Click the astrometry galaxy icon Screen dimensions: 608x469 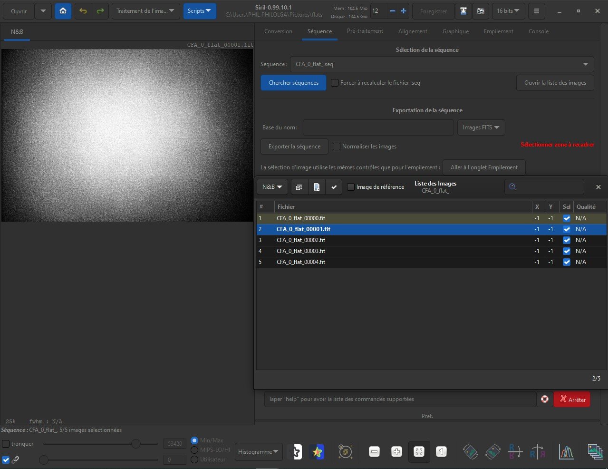coord(346,451)
